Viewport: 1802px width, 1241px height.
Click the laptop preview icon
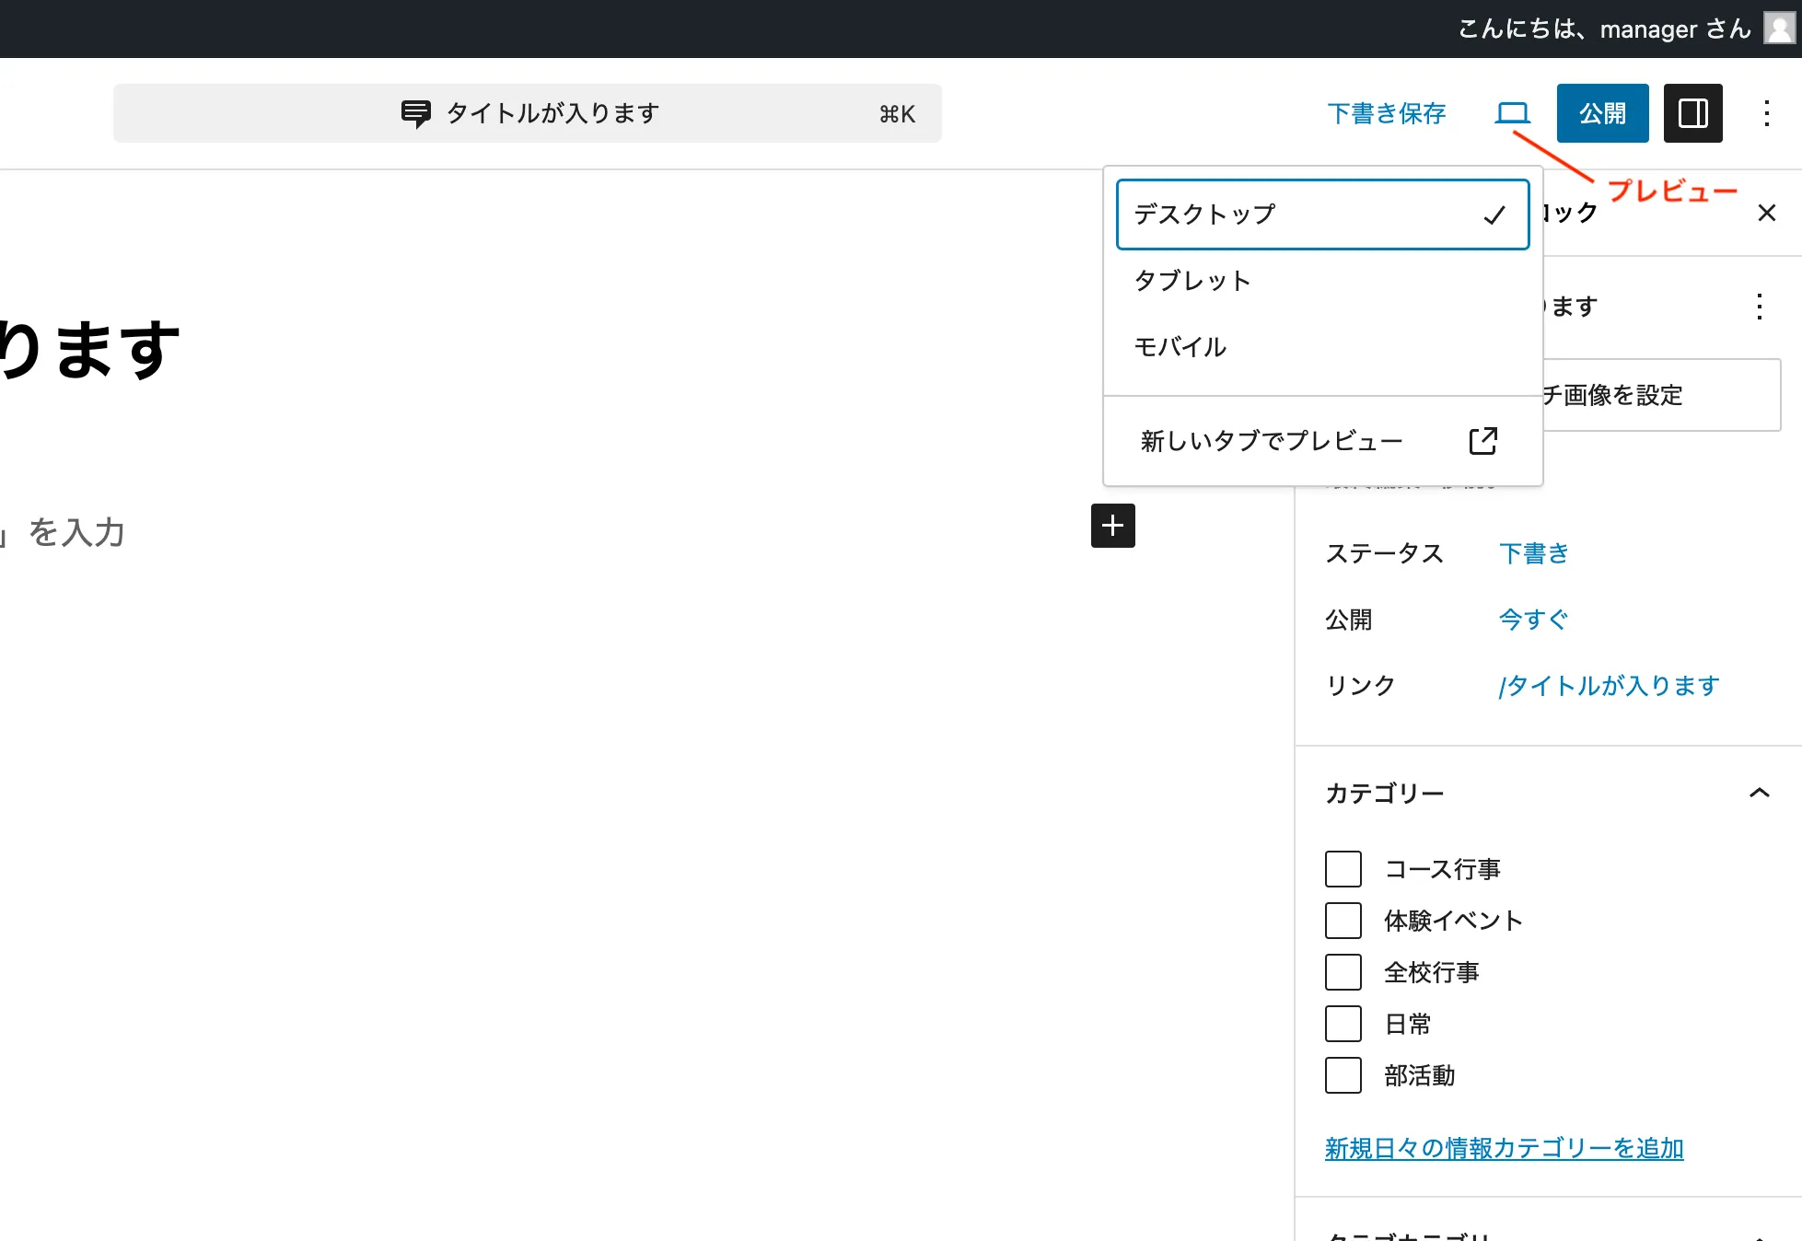click(x=1512, y=113)
